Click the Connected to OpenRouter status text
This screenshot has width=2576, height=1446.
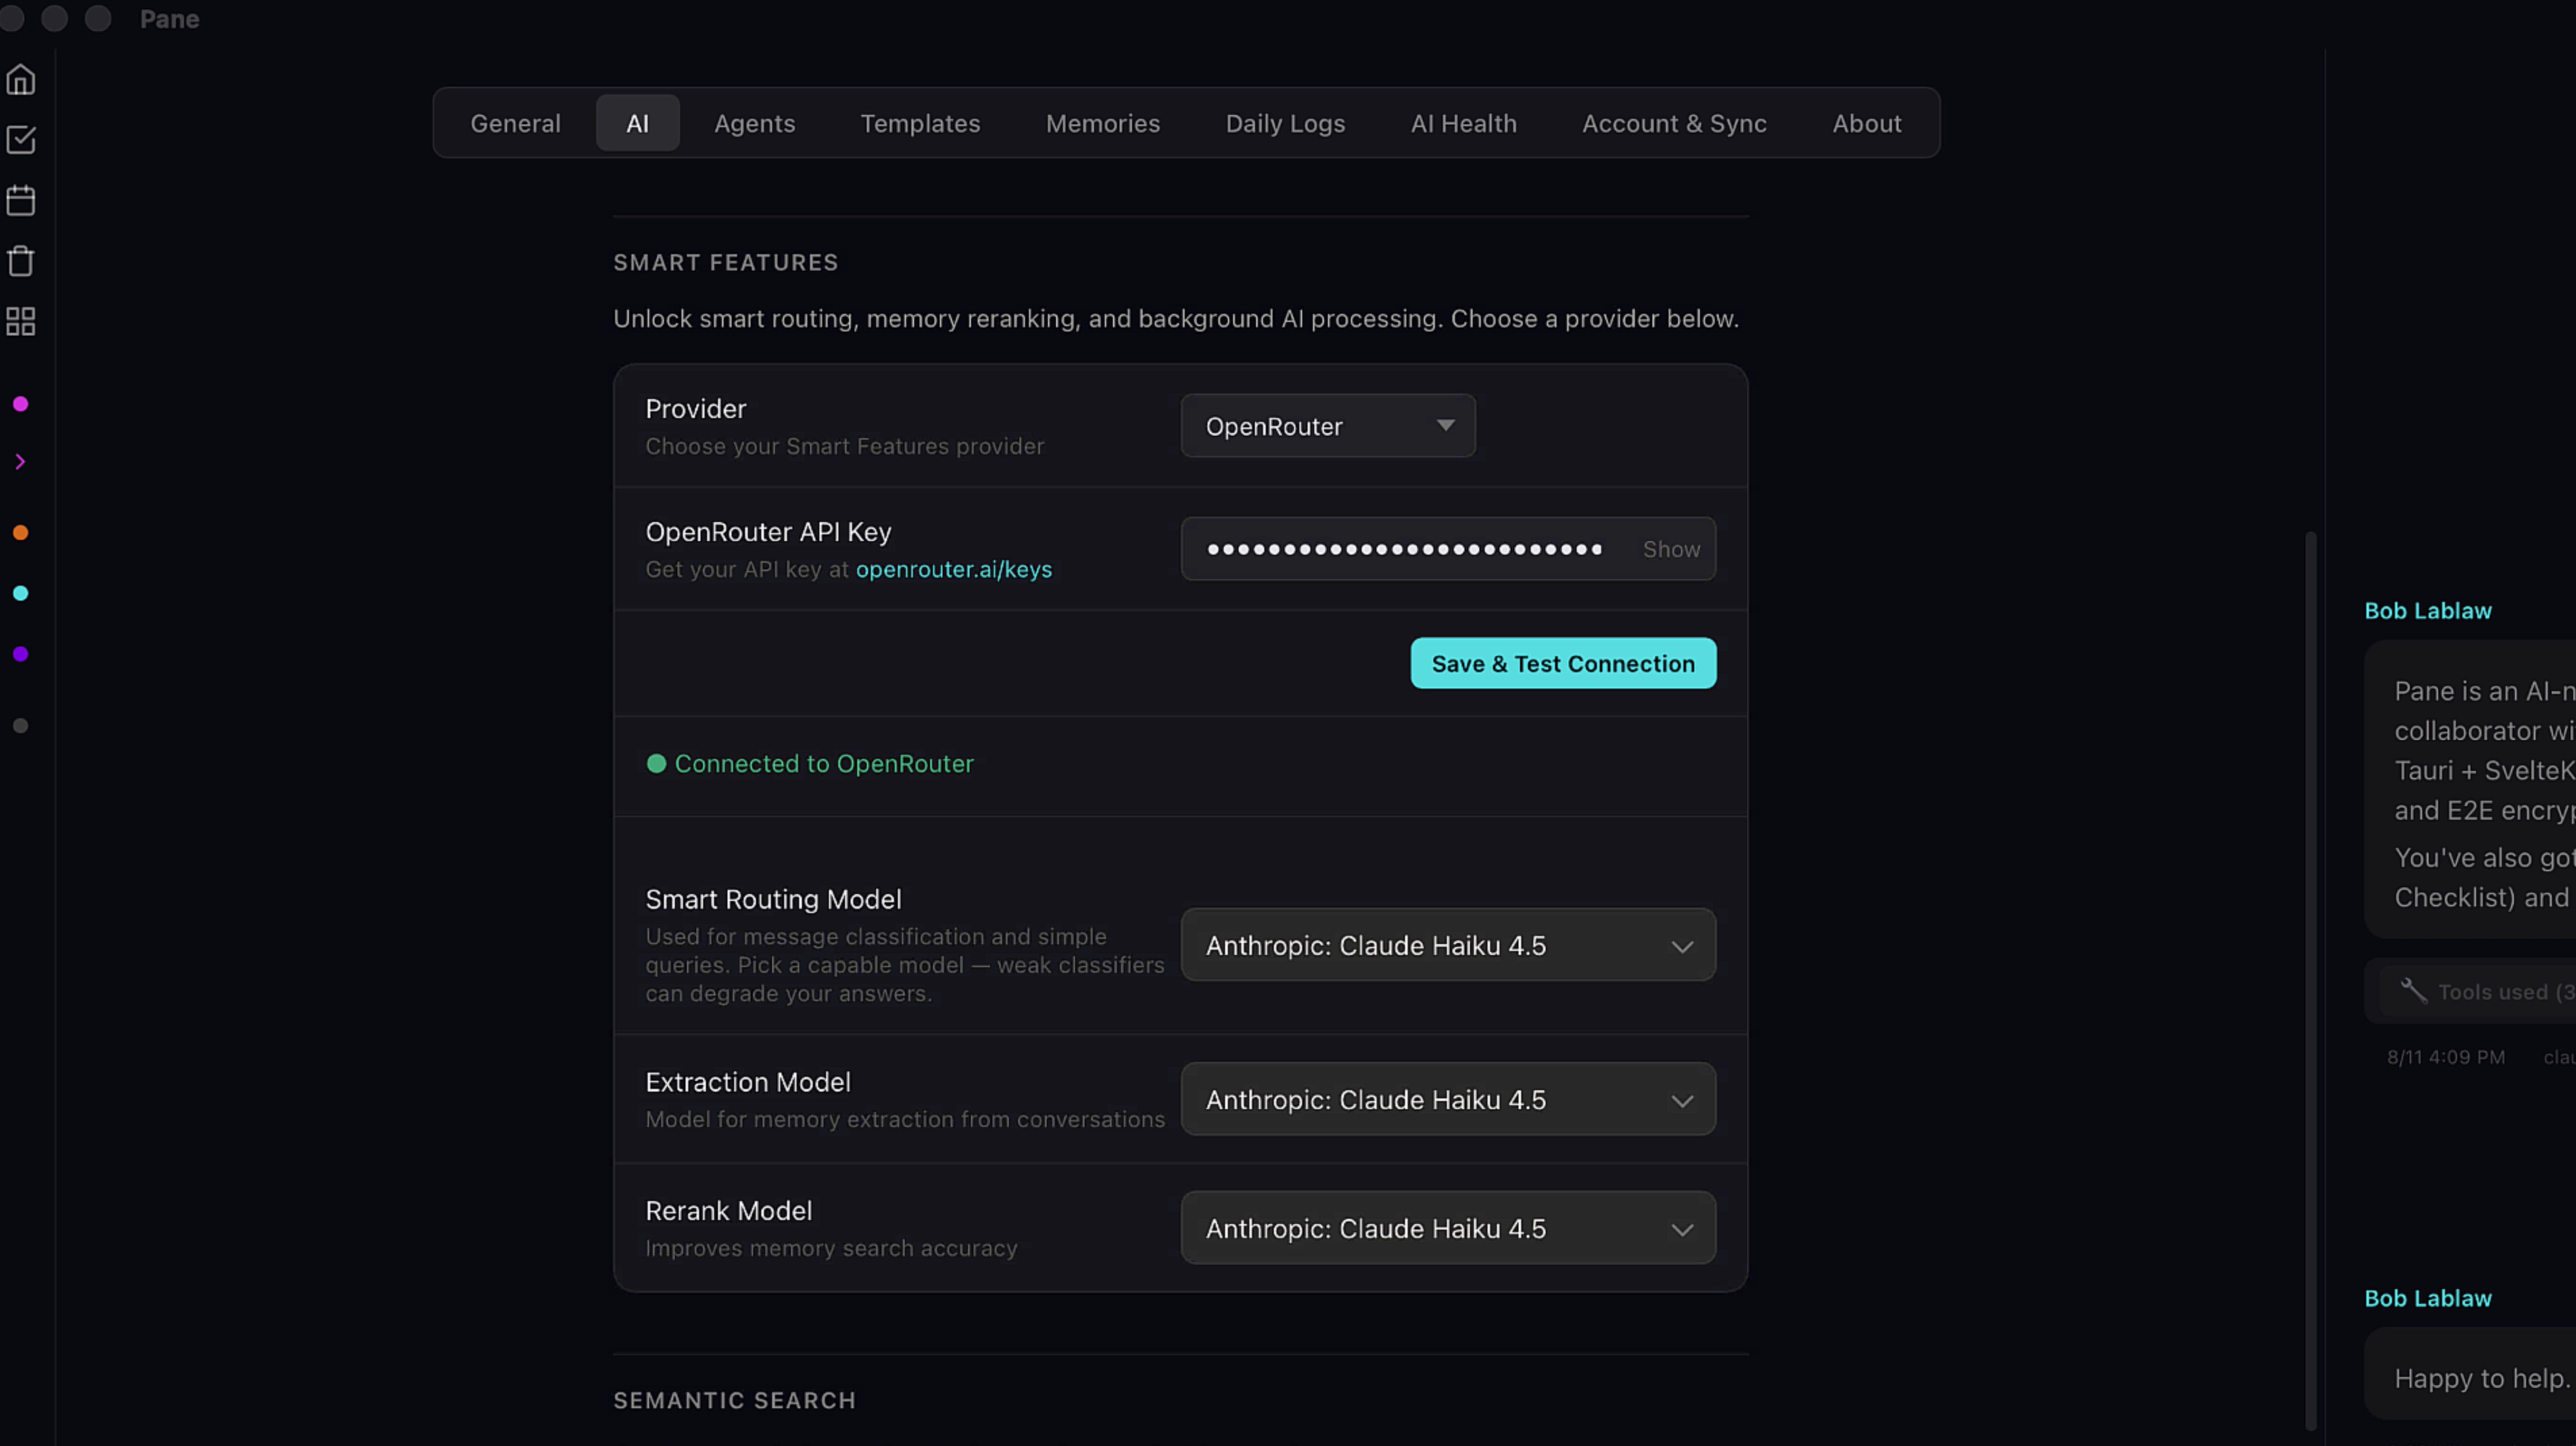point(823,763)
